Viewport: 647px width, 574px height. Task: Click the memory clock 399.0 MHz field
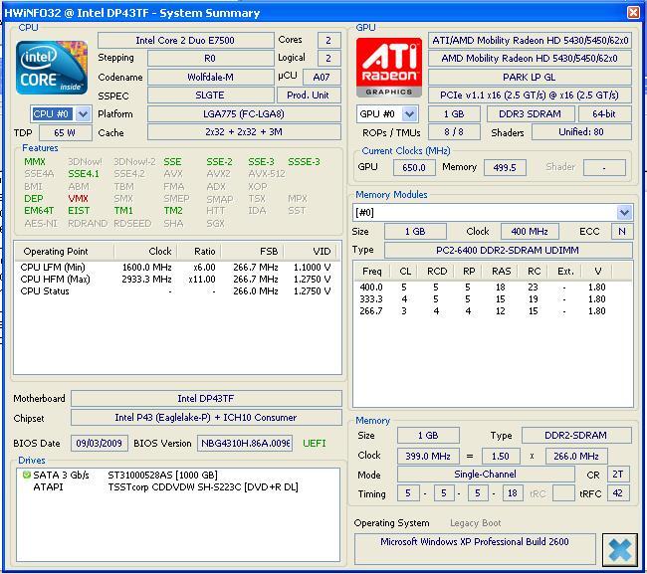coord(428,456)
